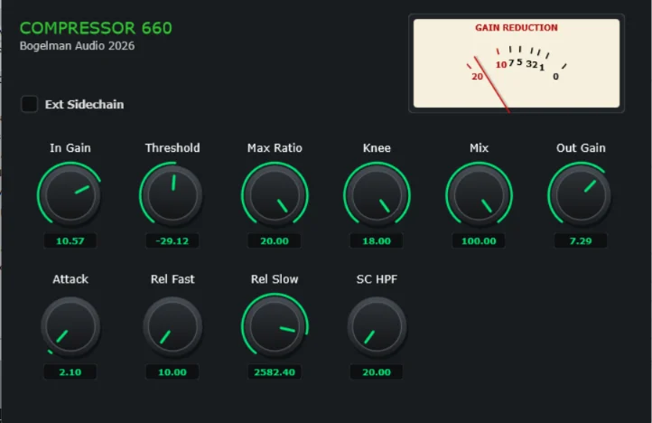Select the Threshold value field -29.12
Viewport: 652px width, 423px height.
(x=172, y=240)
